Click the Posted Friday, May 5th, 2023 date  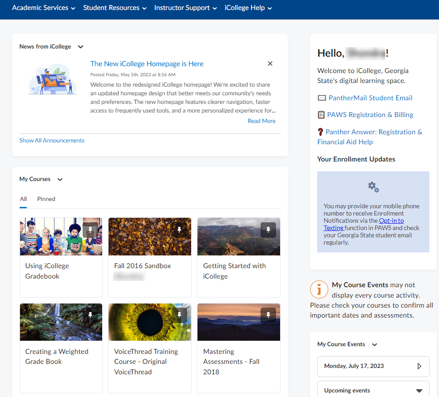click(x=133, y=75)
